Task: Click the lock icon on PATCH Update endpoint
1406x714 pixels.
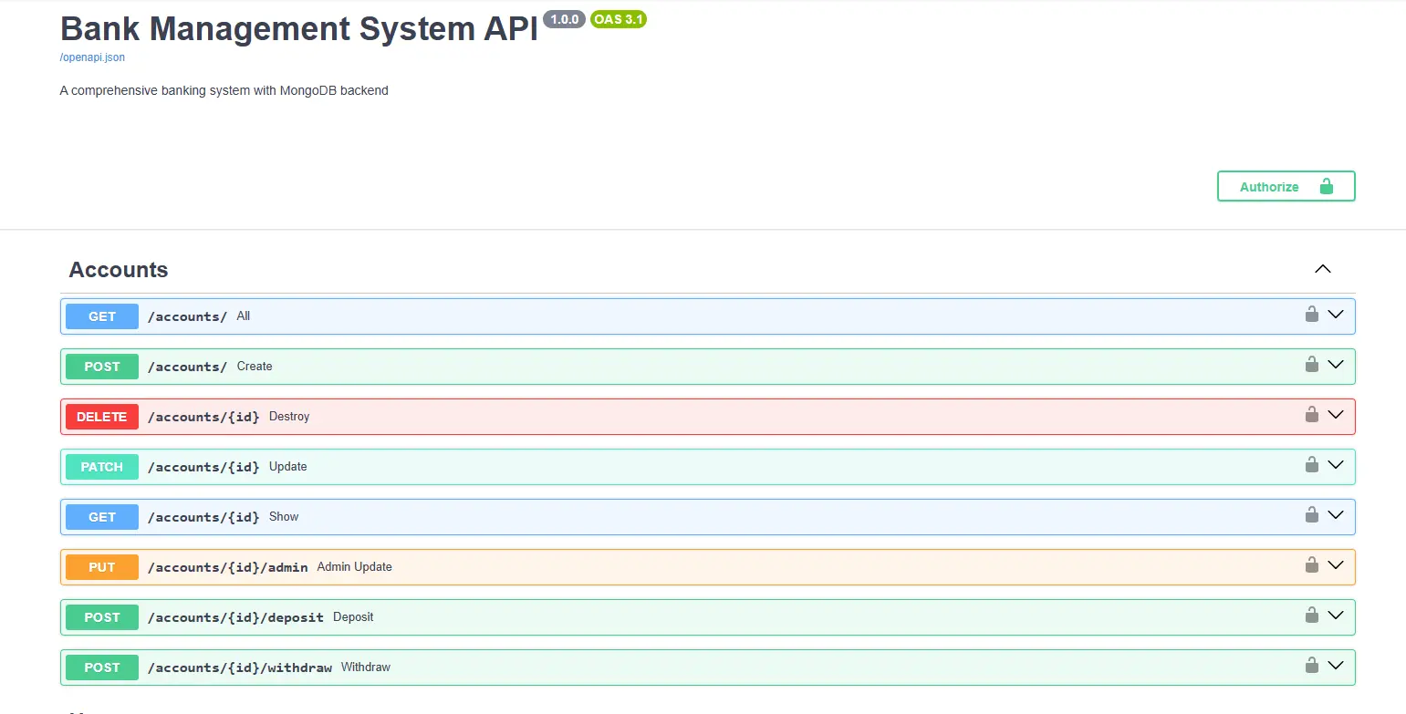Action: coord(1311,464)
